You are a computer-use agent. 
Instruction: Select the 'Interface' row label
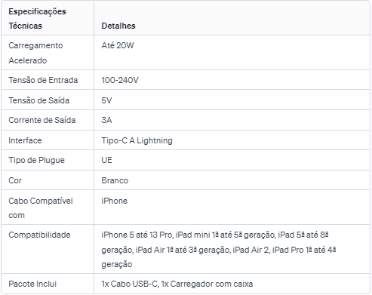coord(25,140)
